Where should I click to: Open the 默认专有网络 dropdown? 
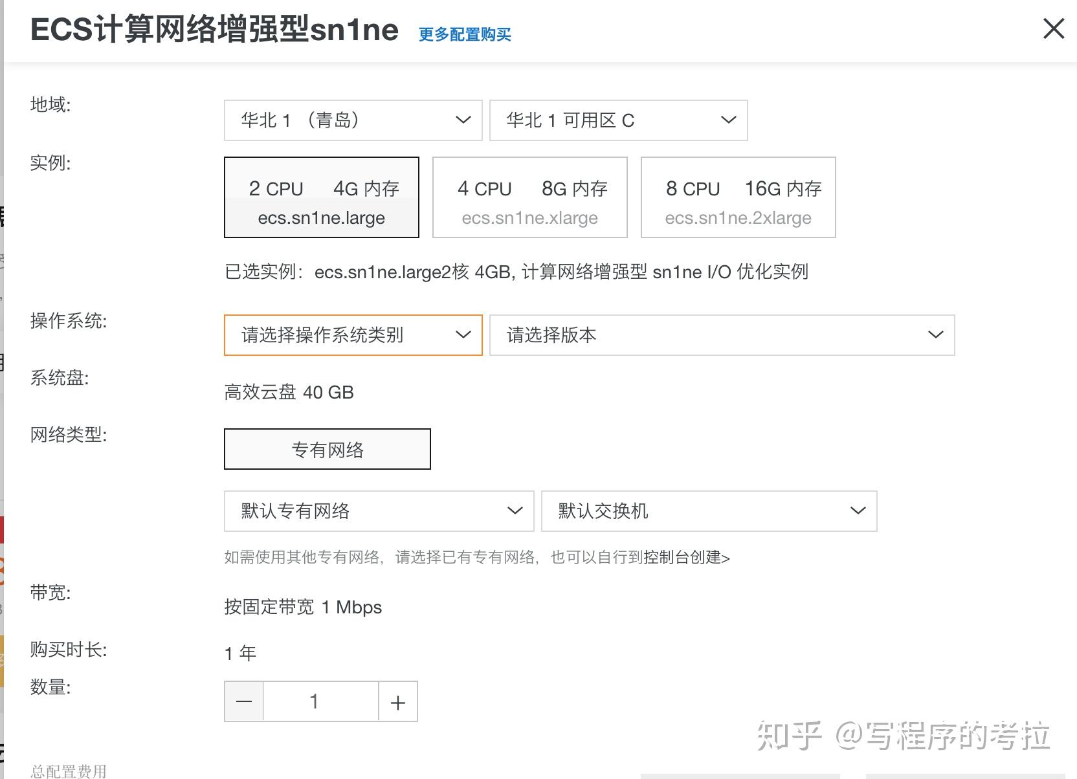[x=379, y=511]
